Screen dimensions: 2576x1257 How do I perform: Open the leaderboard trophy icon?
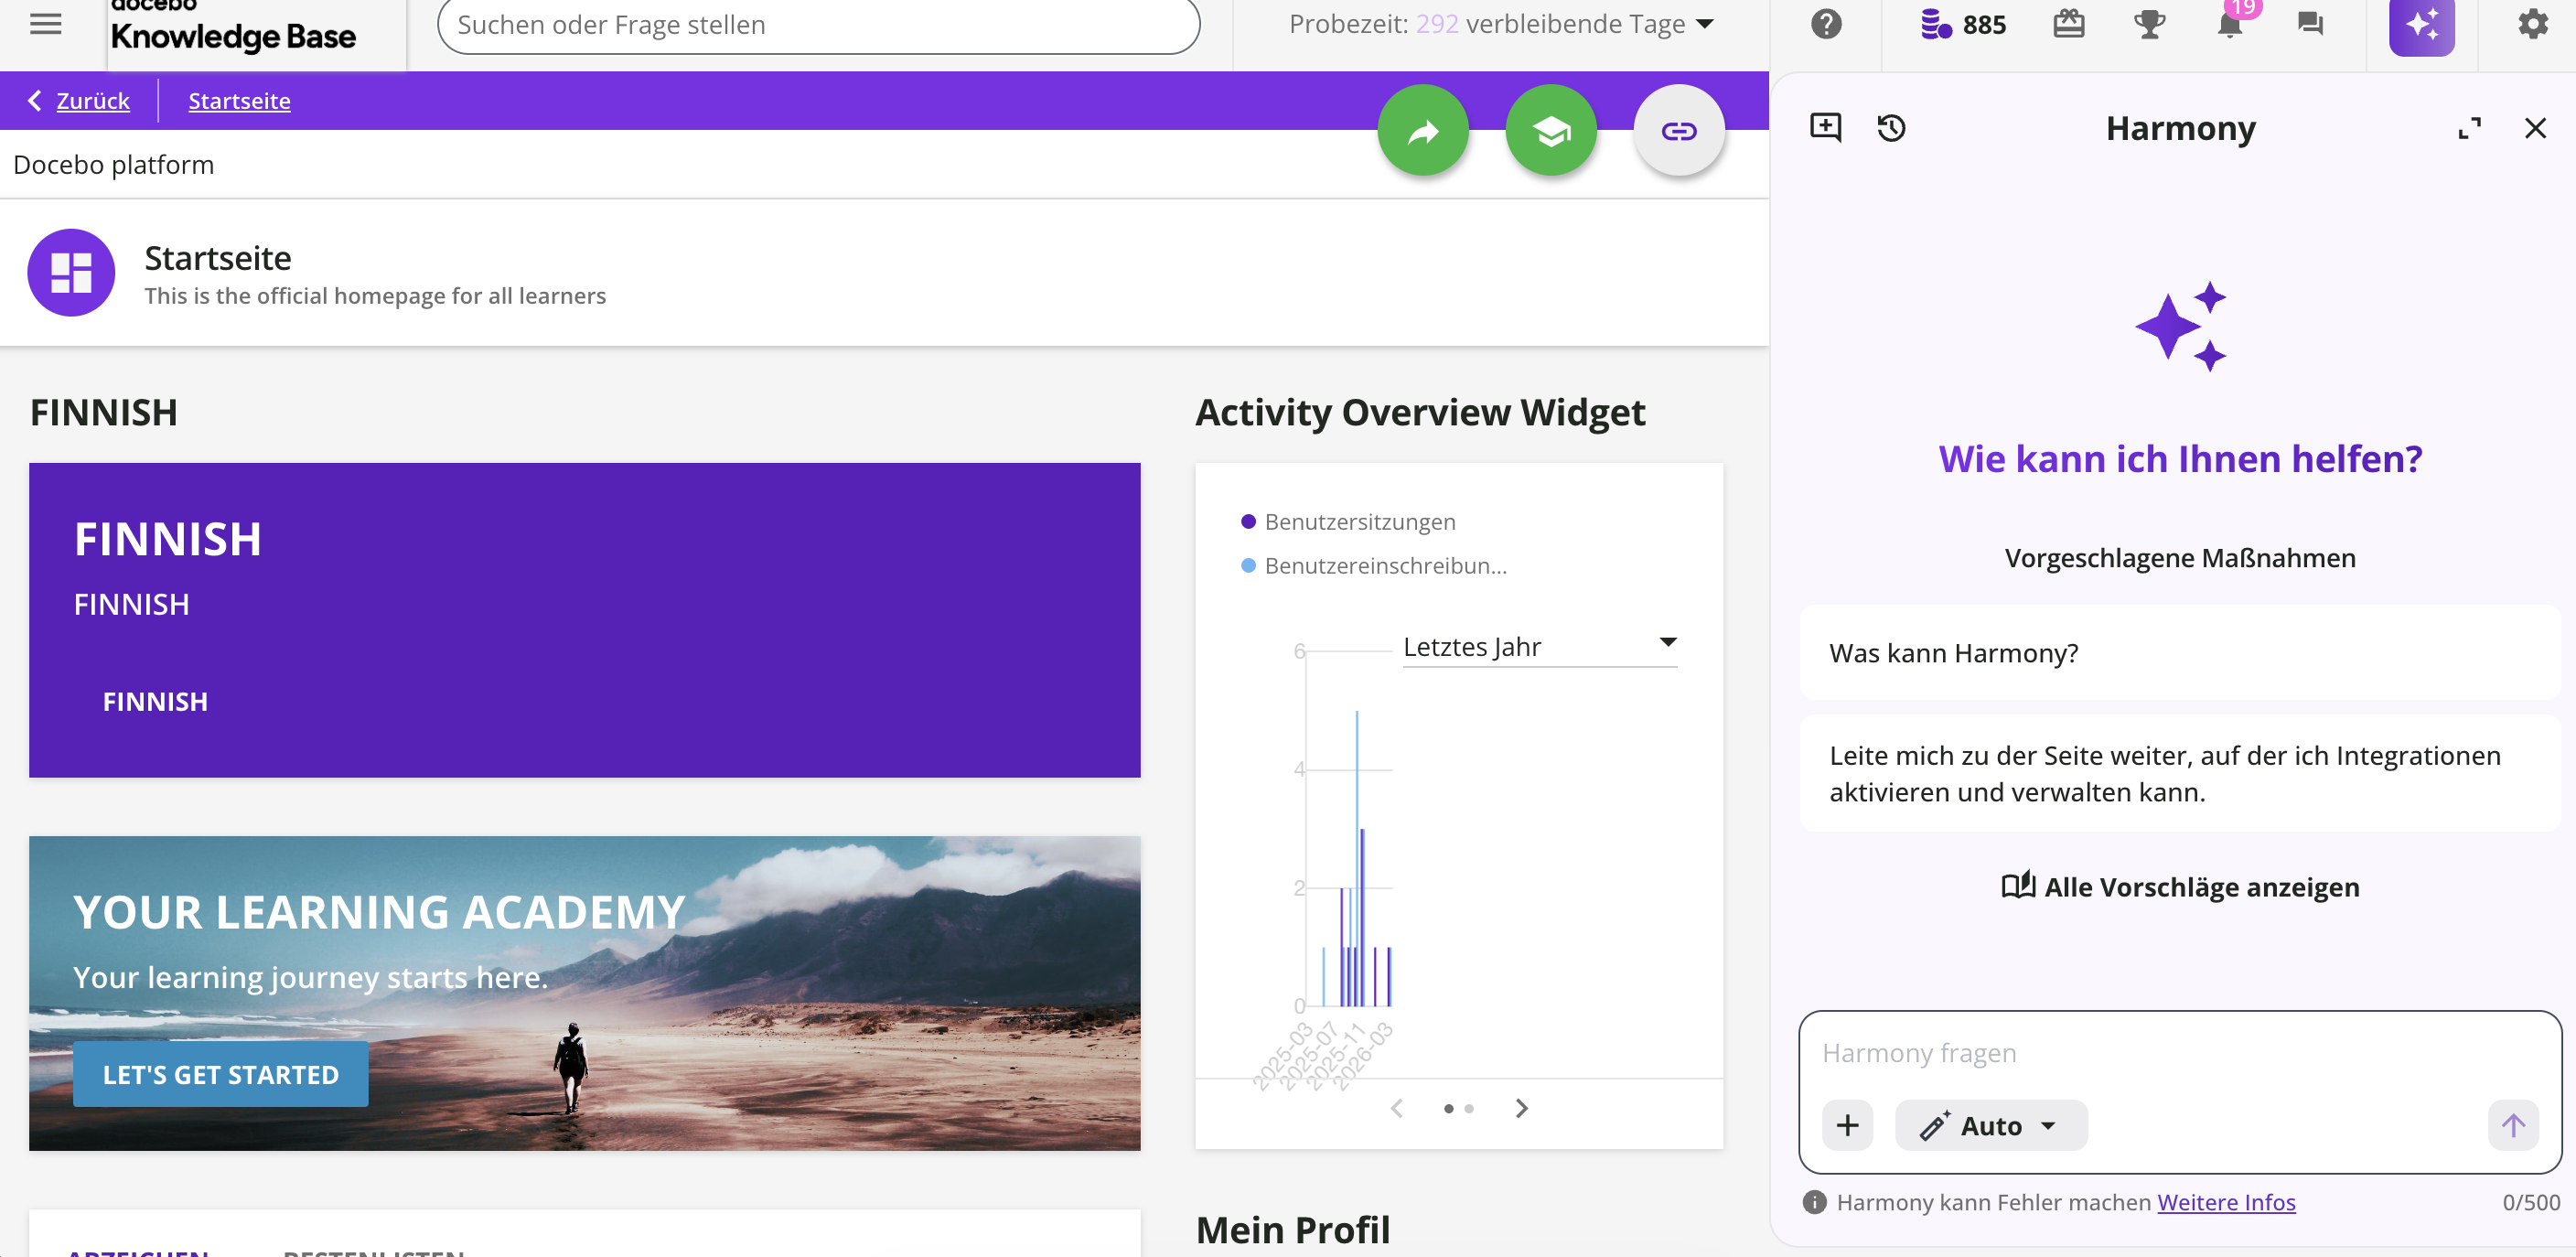coord(2148,24)
